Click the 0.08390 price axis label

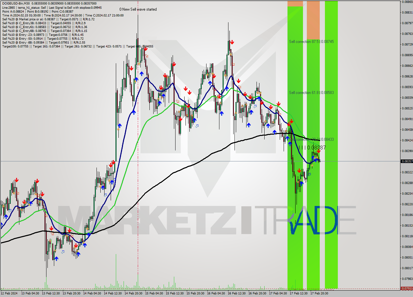407,151
